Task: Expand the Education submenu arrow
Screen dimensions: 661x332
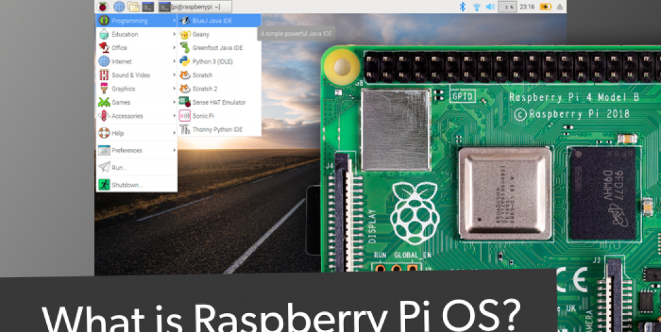Action: tap(174, 34)
